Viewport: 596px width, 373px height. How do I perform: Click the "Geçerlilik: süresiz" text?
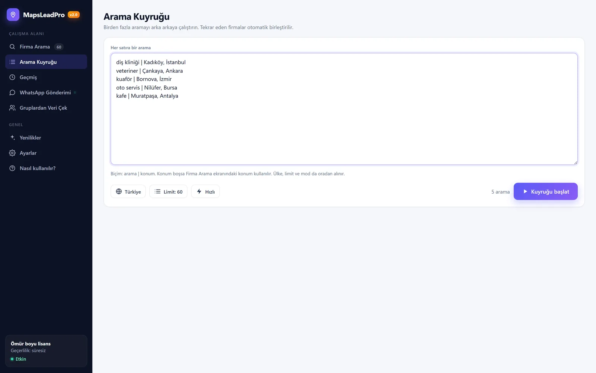(x=28, y=351)
